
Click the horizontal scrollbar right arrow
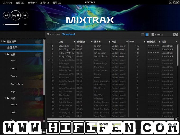click(x=176, y=119)
